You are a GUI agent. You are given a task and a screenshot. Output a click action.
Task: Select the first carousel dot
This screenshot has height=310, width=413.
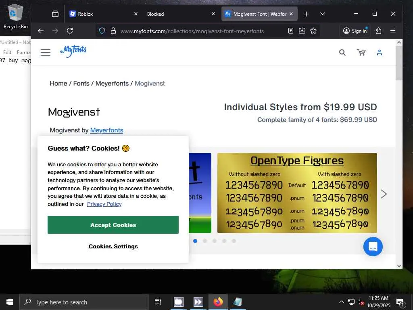coord(195,241)
